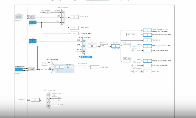Choose HSE in the PLL Source Mux

[x=53, y=69]
